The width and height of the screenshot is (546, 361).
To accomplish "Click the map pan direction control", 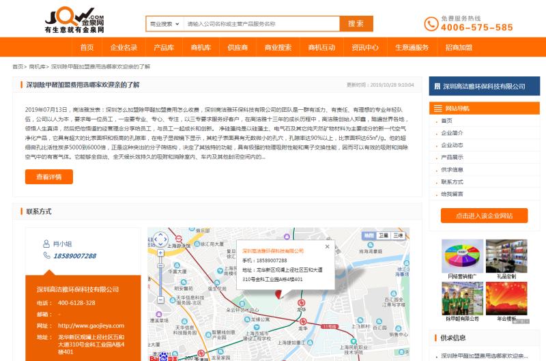I will tap(160, 239).
